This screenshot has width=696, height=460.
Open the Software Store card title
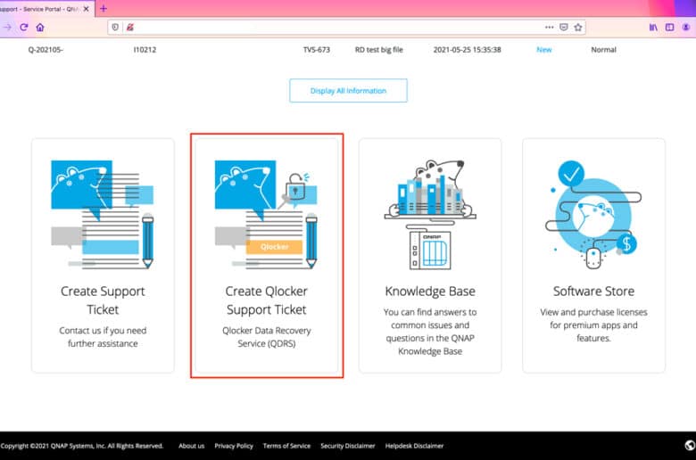coord(593,291)
